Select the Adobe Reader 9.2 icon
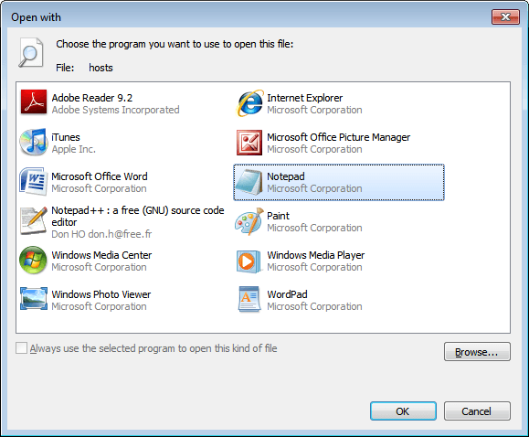 (x=34, y=103)
